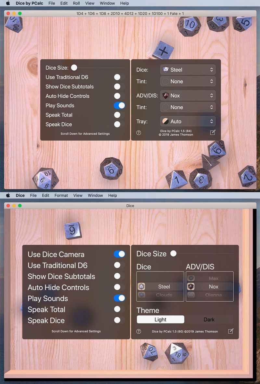Turn off Use Dice Camera
This screenshot has height=384, width=260.
119,254
